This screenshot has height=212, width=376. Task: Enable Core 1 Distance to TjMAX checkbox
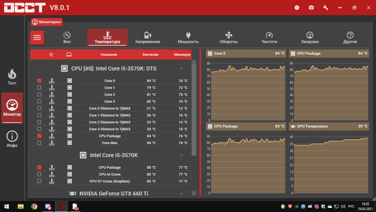pyautogui.click(x=39, y=115)
